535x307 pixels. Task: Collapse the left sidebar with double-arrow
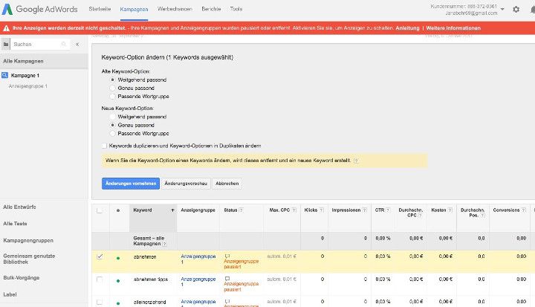(x=77, y=44)
